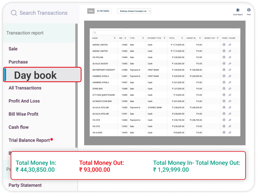The image size is (257, 194).
Task: Print the CITY BAR @WHITESAND transaction
Action: pyautogui.click(x=224, y=95)
